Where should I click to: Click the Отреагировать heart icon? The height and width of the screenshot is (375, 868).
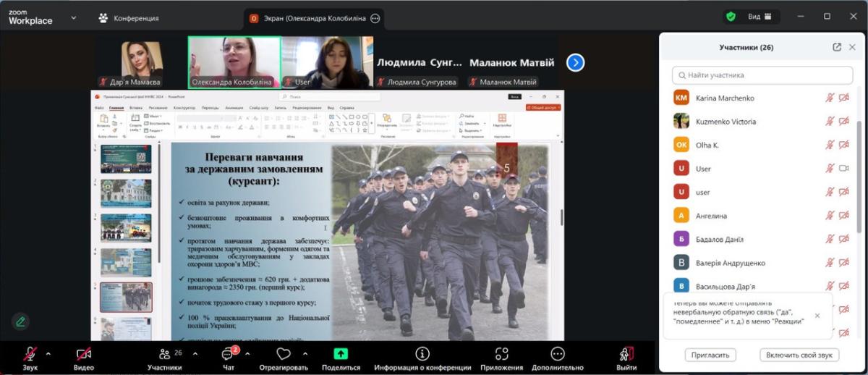pos(284,354)
